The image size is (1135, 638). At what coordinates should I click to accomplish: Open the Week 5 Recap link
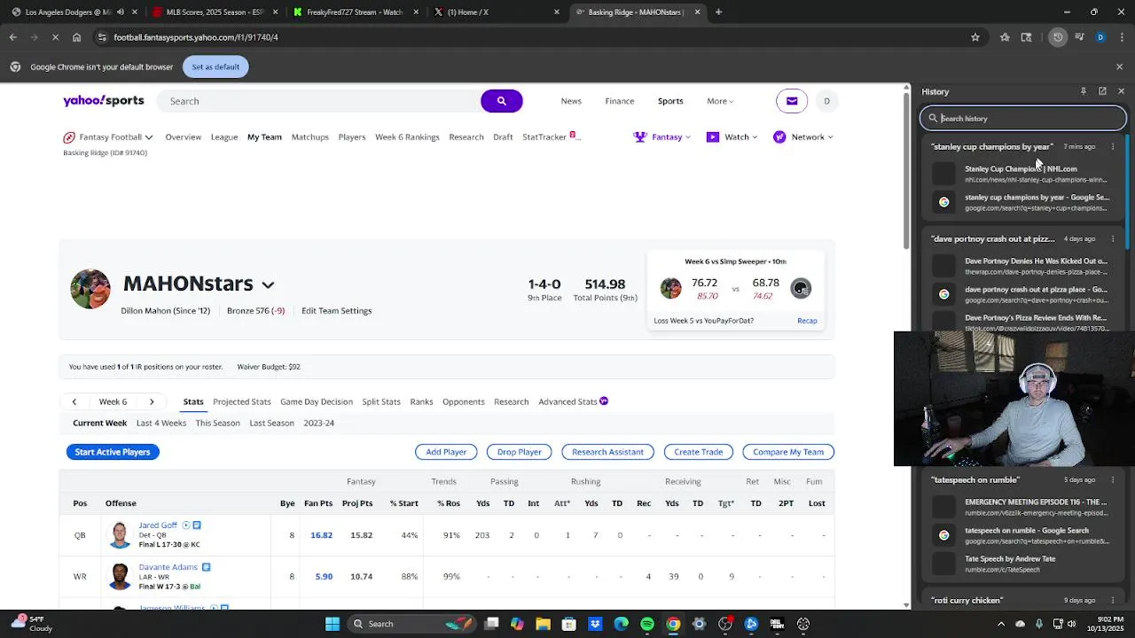(x=807, y=321)
